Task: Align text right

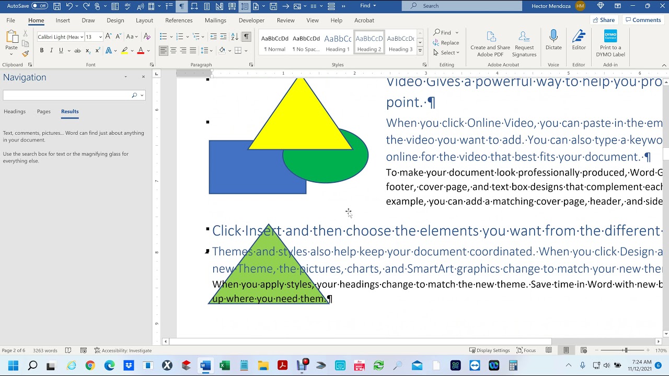Action: (x=183, y=51)
